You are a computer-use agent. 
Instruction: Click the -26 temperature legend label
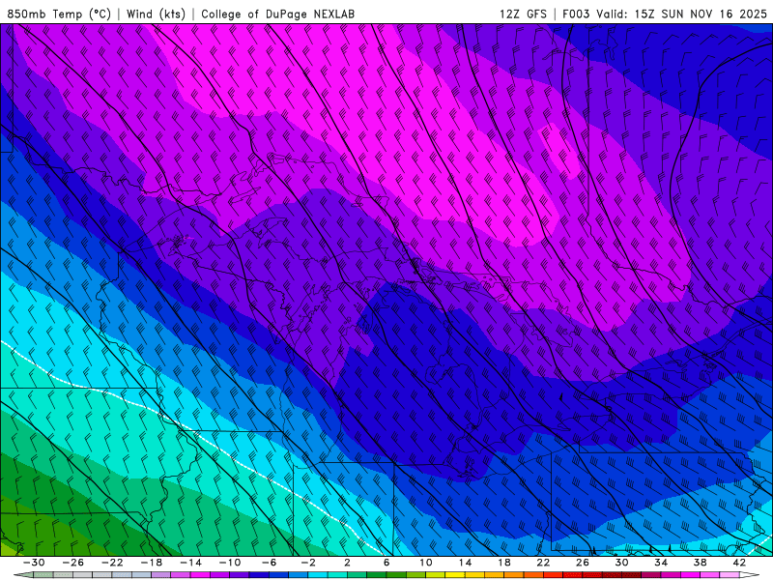pos(73,563)
